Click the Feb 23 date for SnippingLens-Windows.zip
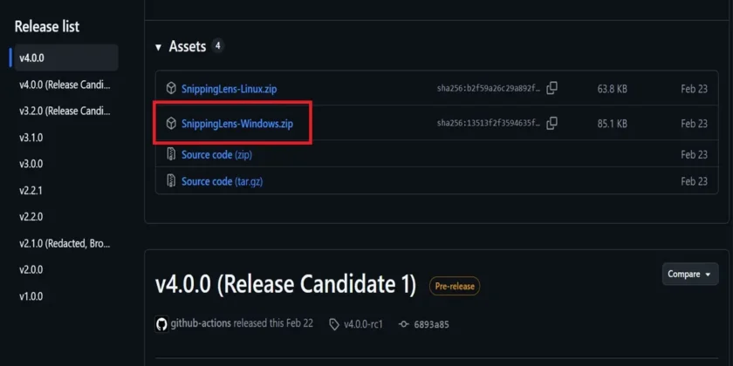This screenshot has height=366, width=733. (695, 124)
